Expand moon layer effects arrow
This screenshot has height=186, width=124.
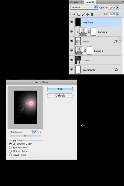[x=120, y=41]
